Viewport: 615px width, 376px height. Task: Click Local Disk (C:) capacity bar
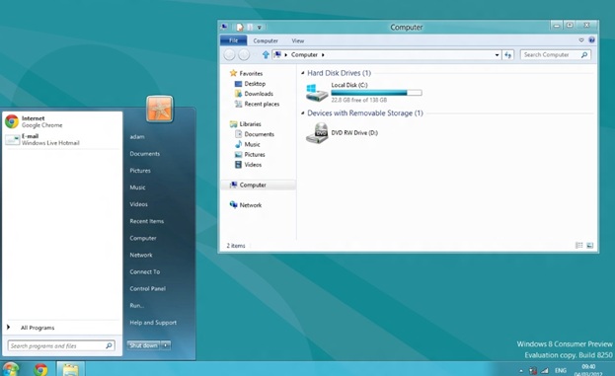(376, 93)
